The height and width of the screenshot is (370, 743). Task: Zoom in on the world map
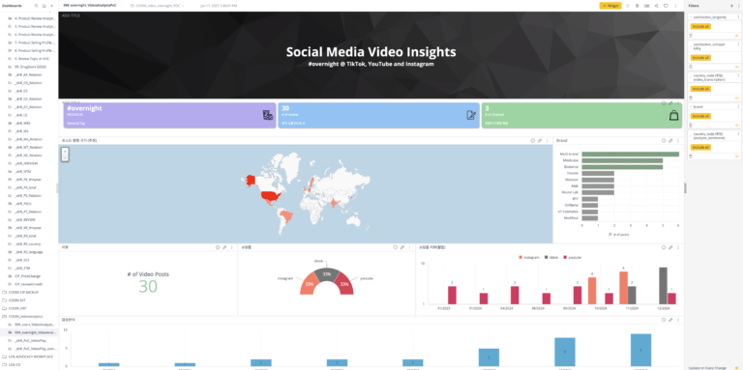(x=65, y=152)
